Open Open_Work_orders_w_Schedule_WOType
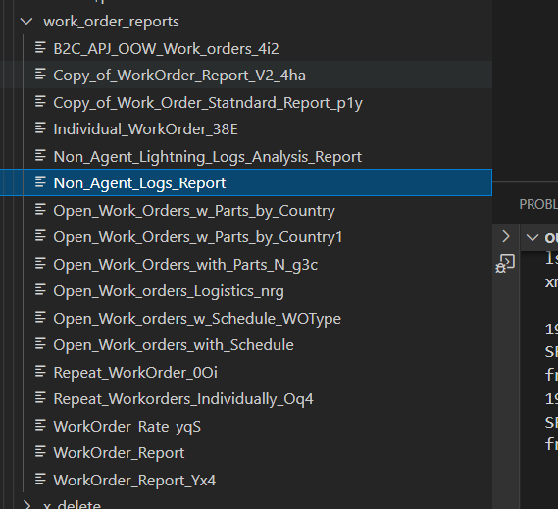The height and width of the screenshot is (509, 558). (197, 319)
